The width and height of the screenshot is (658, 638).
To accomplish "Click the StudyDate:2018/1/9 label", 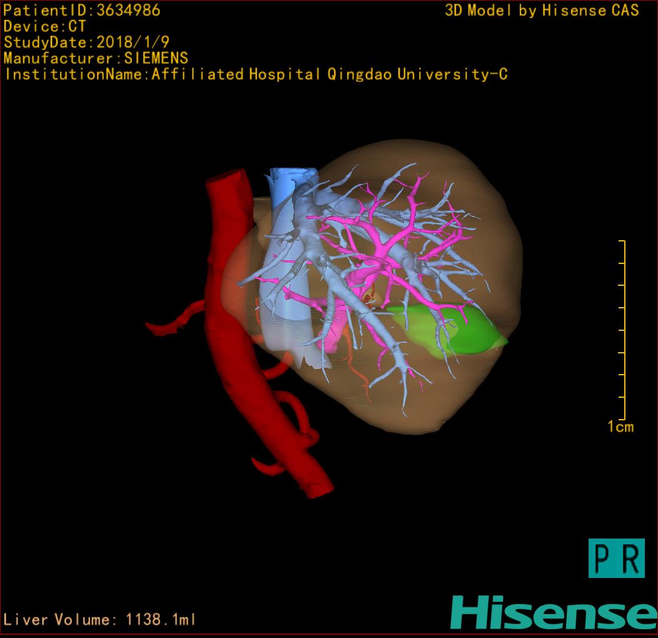I will [86, 43].
